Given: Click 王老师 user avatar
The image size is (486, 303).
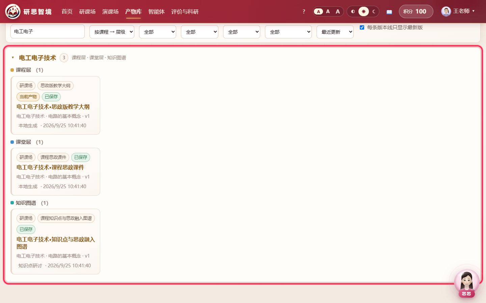Looking at the screenshot, I should pos(446,11).
